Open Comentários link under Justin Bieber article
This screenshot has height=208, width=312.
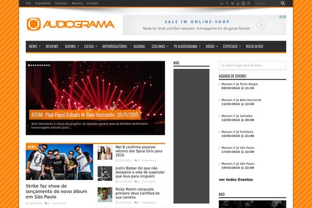[x=149, y=181]
